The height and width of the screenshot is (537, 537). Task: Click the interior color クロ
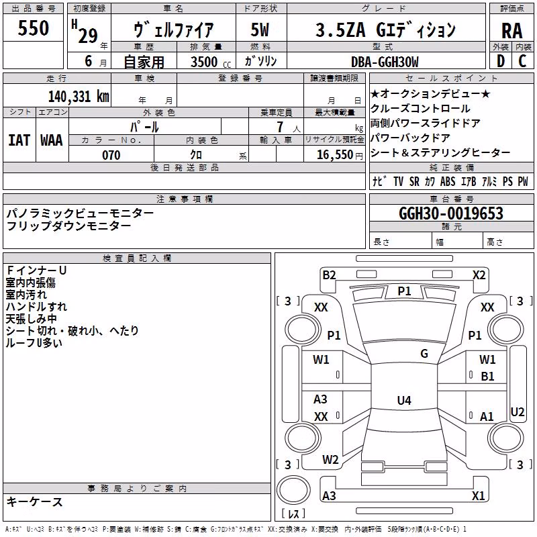[196, 155]
